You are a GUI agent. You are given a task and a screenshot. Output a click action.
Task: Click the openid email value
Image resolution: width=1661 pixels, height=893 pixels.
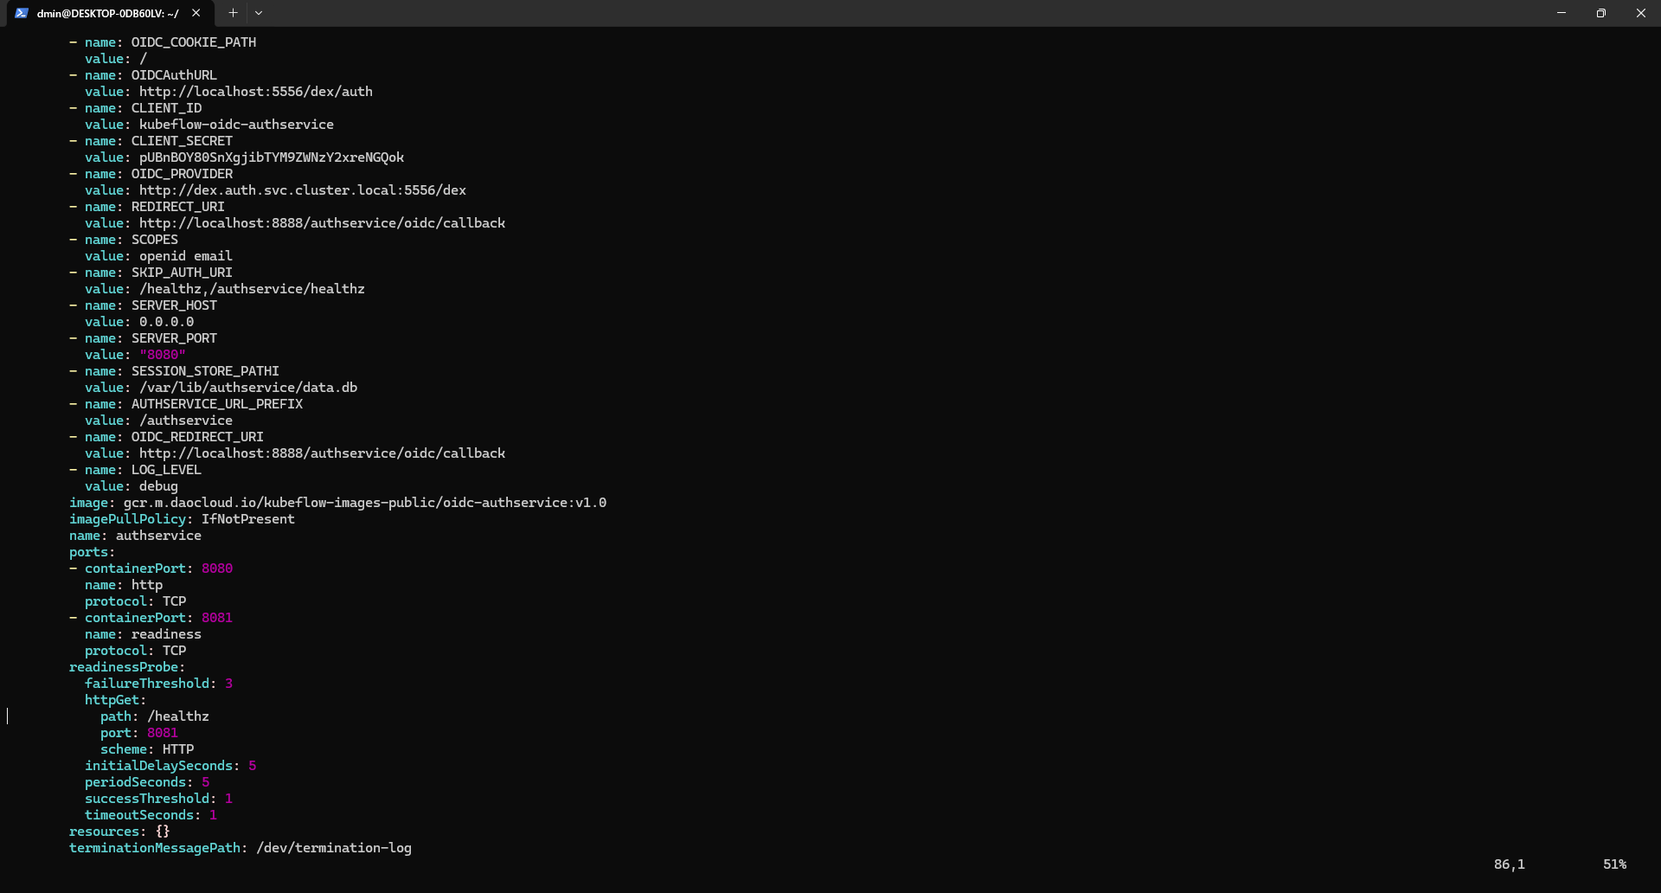(x=186, y=256)
